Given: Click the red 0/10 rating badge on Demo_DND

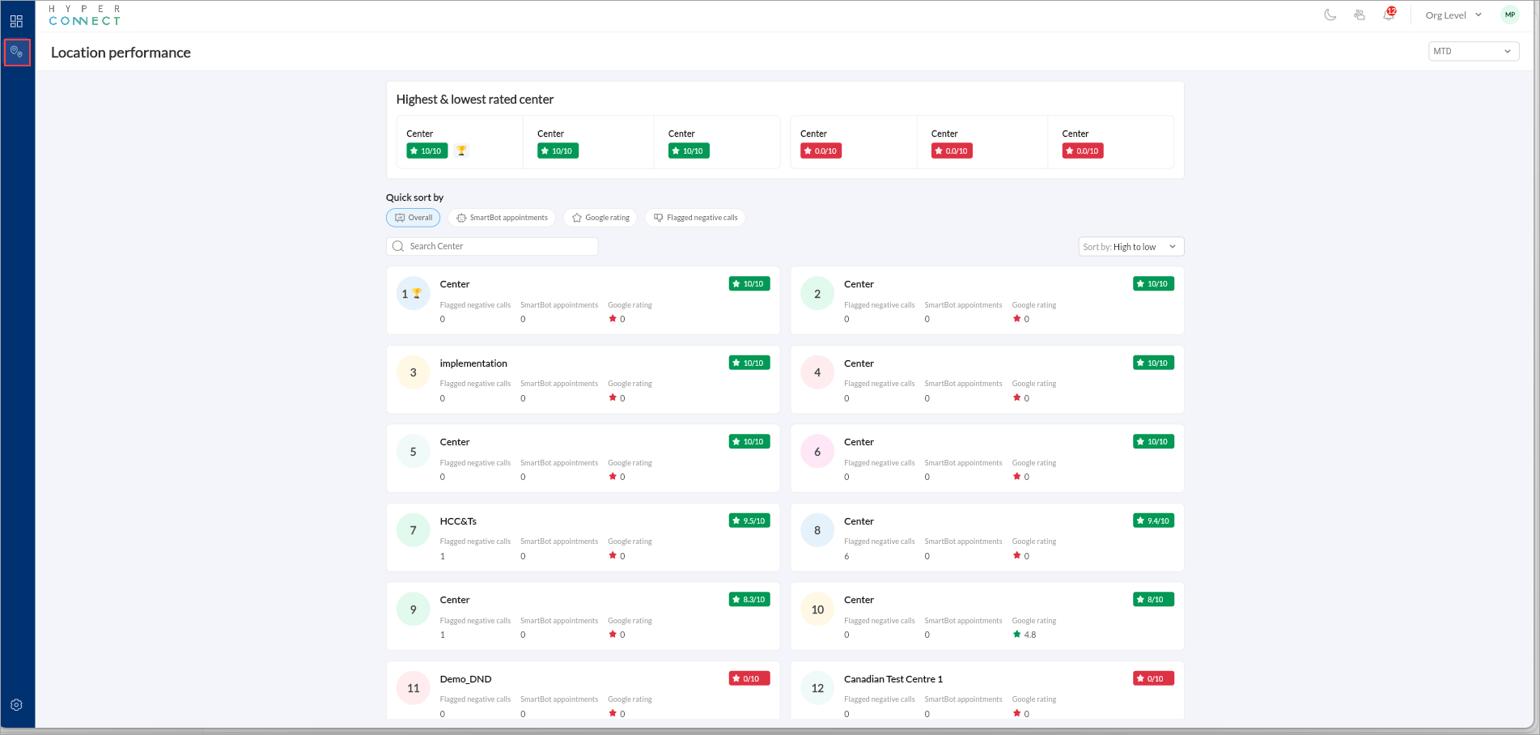Looking at the screenshot, I should pyautogui.click(x=748, y=678).
